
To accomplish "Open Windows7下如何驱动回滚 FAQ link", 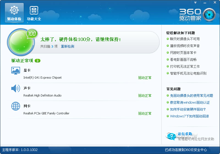I will [189, 116].
